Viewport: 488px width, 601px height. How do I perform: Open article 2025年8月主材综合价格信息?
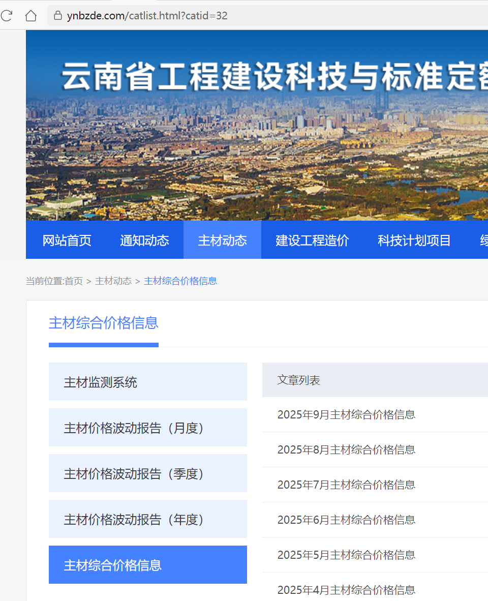coord(346,449)
